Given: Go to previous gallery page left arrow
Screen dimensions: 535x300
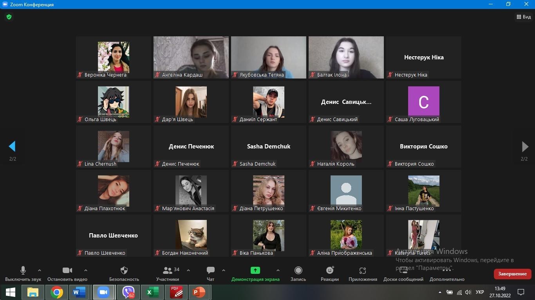Looking at the screenshot, I should pyautogui.click(x=12, y=146).
